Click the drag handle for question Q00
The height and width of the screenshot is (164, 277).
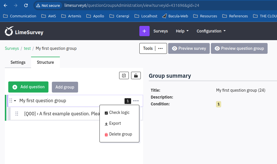point(17,114)
